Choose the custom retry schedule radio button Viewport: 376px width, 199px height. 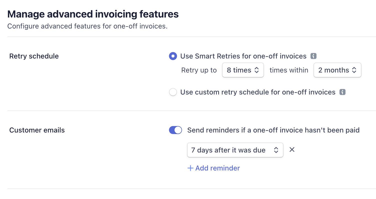[173, 92]
